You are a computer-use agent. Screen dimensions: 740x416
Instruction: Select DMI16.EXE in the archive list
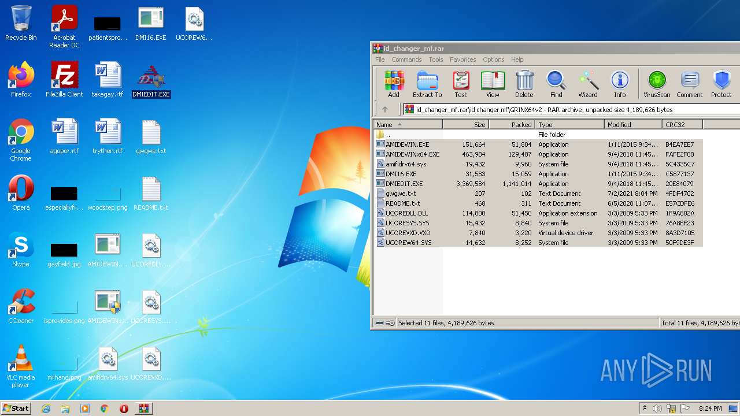tap(538, 174)
